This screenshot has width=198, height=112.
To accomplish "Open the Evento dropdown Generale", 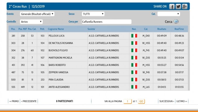I will [x=37, y=14].
